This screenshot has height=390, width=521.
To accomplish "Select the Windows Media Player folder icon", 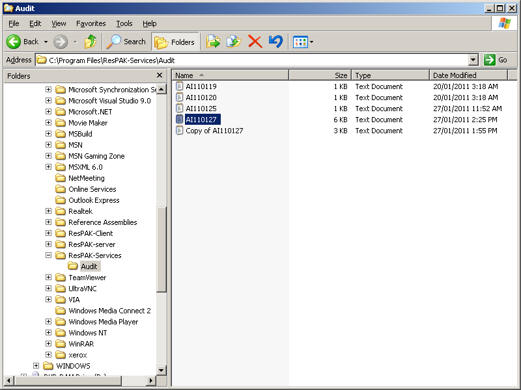I will click(61, 322).
